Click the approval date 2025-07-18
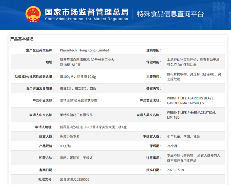 pos(175,170)
